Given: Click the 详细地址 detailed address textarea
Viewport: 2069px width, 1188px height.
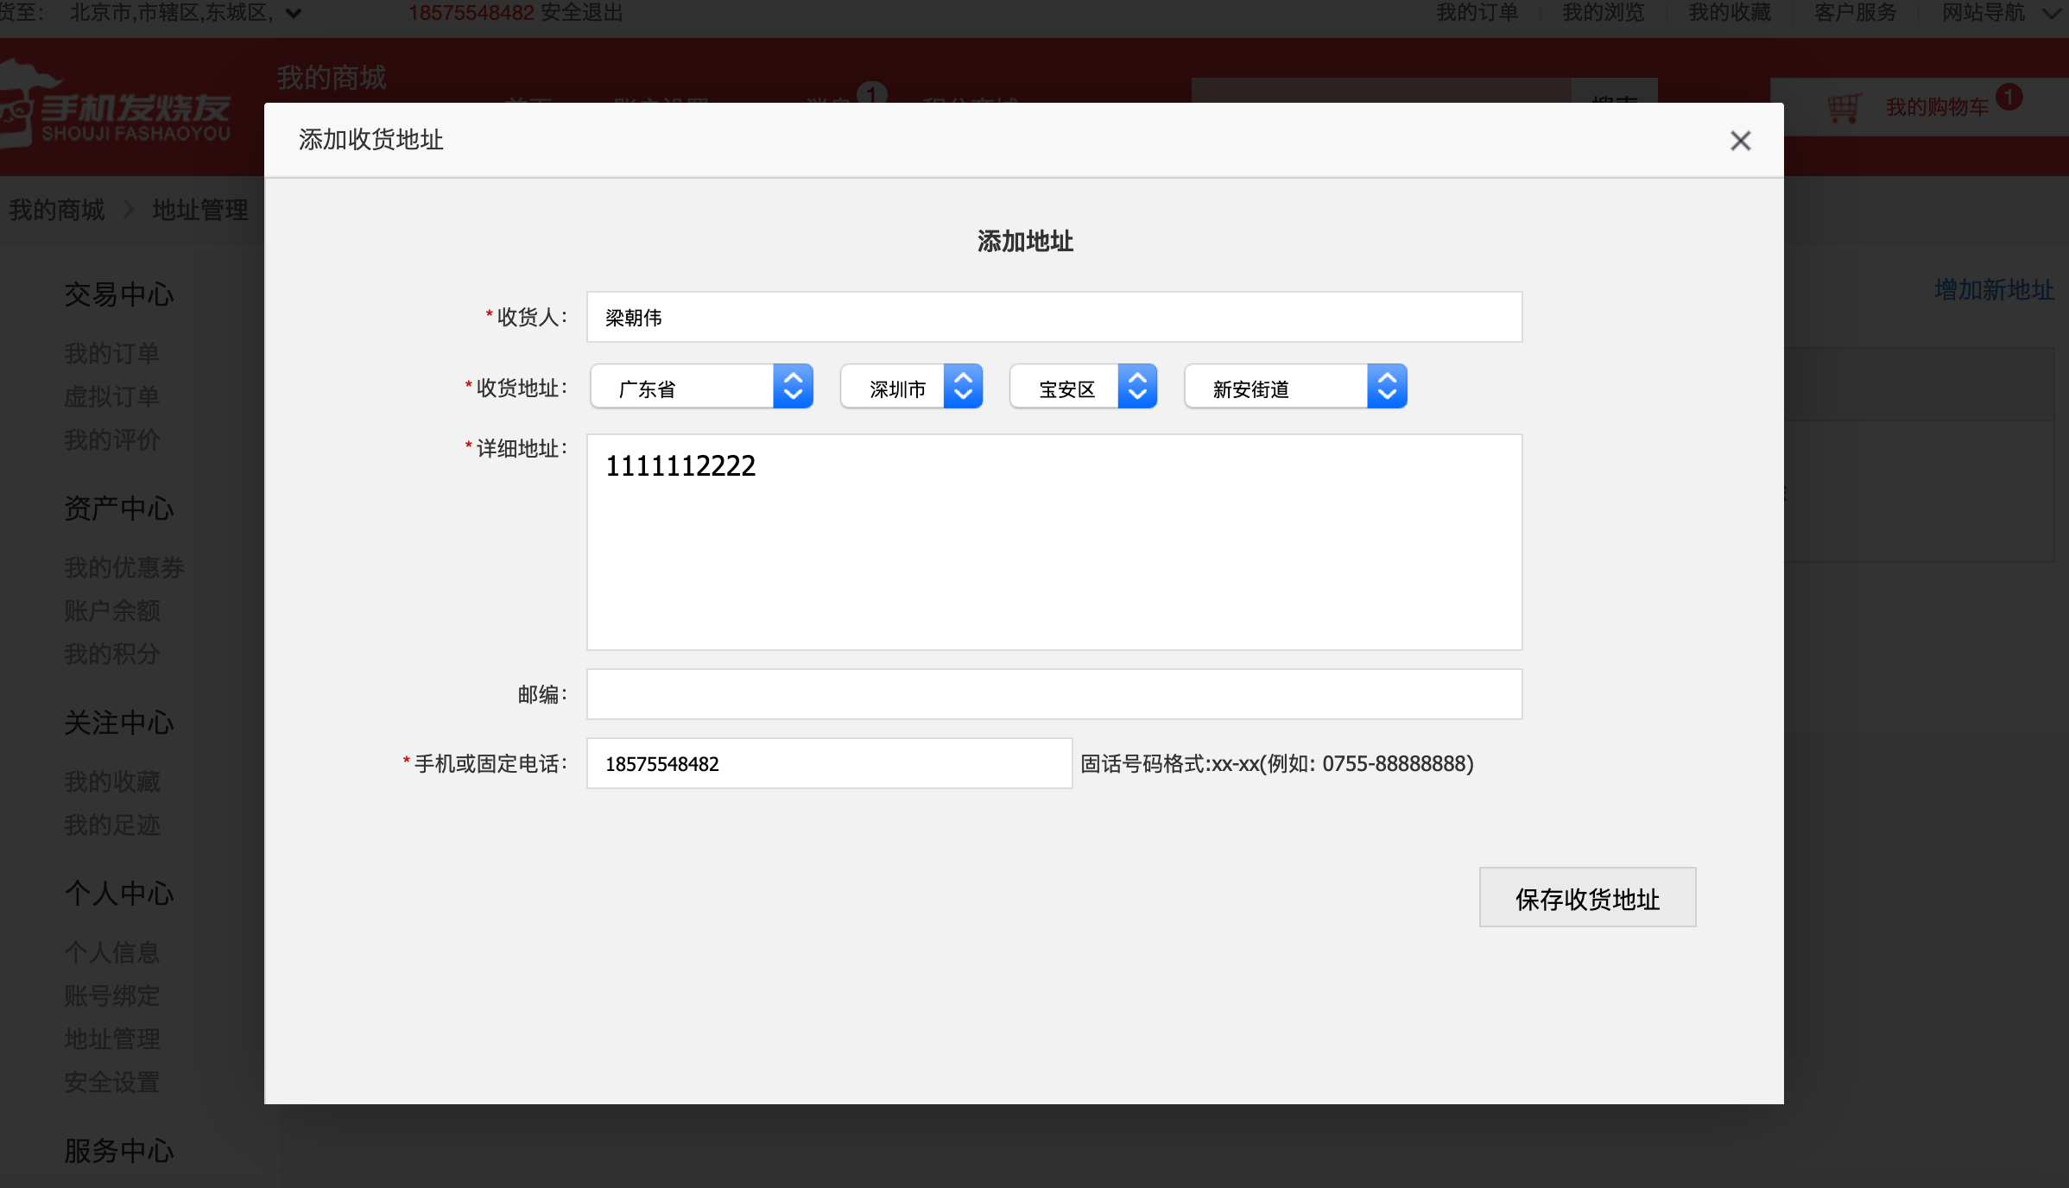Looking at the screenshot, I should [x=1054, y=542].
